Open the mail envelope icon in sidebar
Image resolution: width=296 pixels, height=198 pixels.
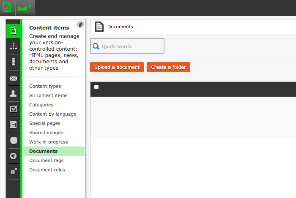14,79
